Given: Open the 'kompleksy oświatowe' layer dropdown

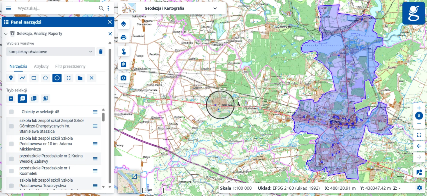Looking at the screenshot, I should click(51, 52).
